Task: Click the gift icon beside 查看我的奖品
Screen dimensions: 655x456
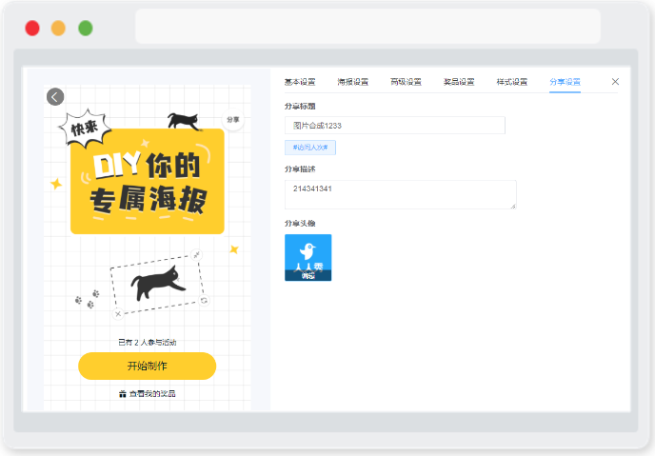Action: pos(123,394)
